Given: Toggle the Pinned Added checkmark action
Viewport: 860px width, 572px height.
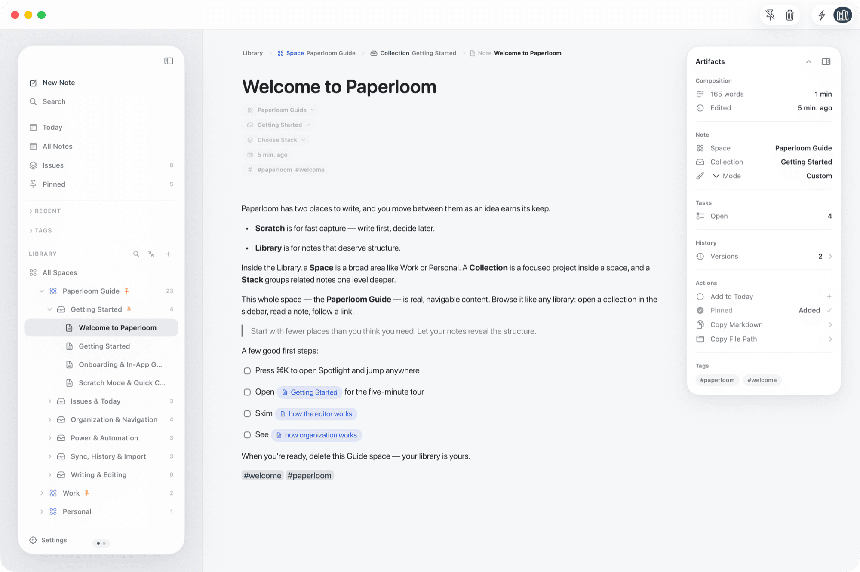Looking at the screenshot, I should (829, 310).
